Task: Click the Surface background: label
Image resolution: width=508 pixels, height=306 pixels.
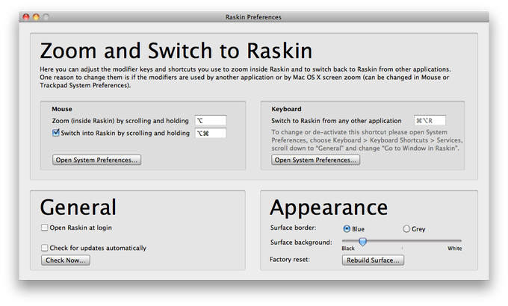Action: click(x=301, y=243)
